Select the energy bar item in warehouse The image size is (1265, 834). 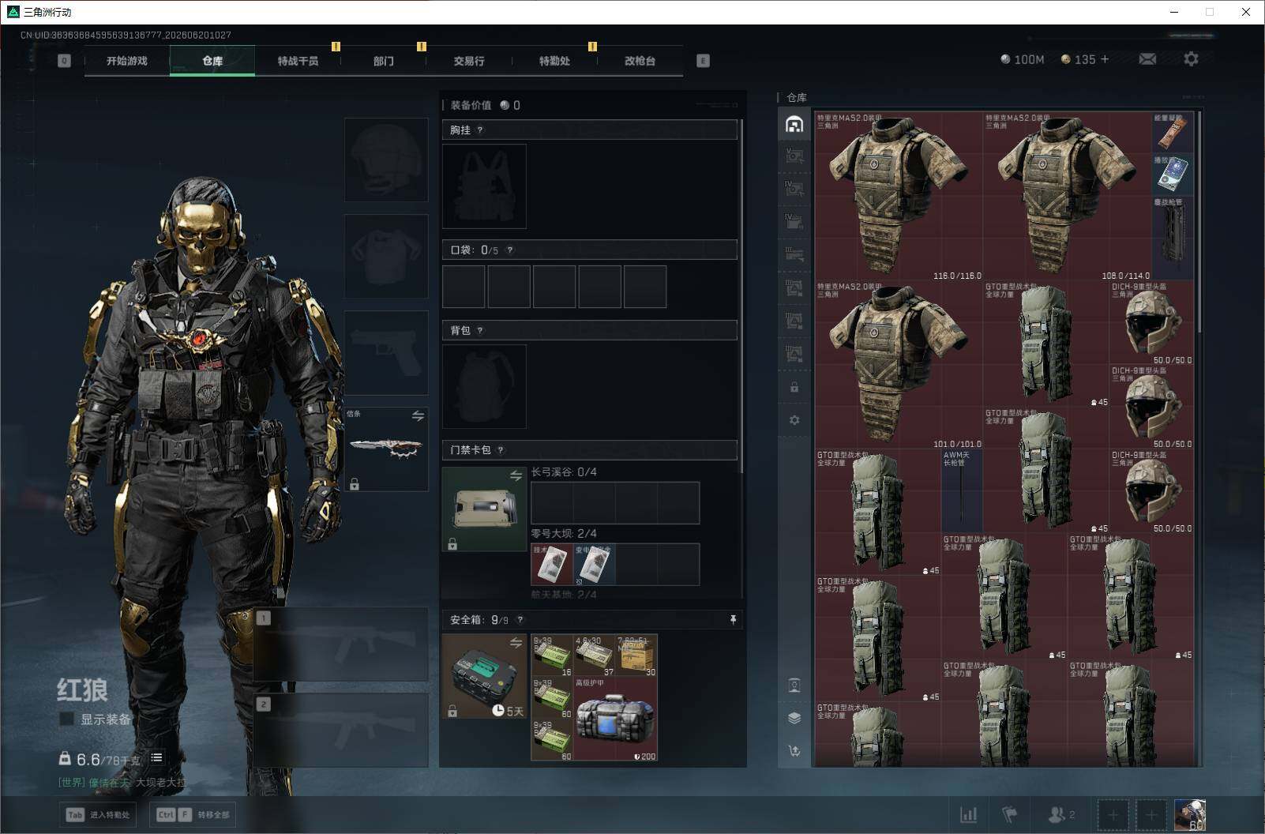coord(1173,133)
